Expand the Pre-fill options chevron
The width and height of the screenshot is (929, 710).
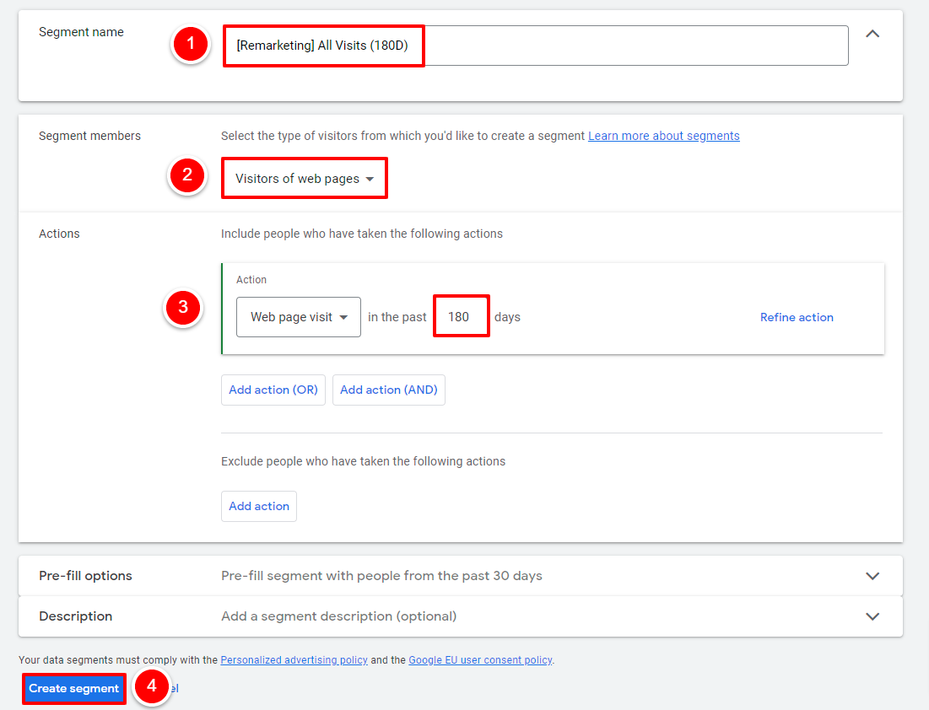[x=872, y=576]
